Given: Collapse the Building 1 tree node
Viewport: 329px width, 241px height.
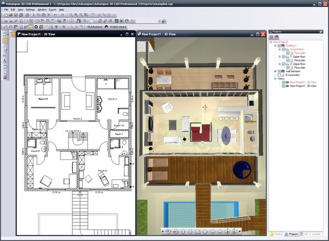Looking at the screenshot, I should pyautogui.click(x=274, y=45).
